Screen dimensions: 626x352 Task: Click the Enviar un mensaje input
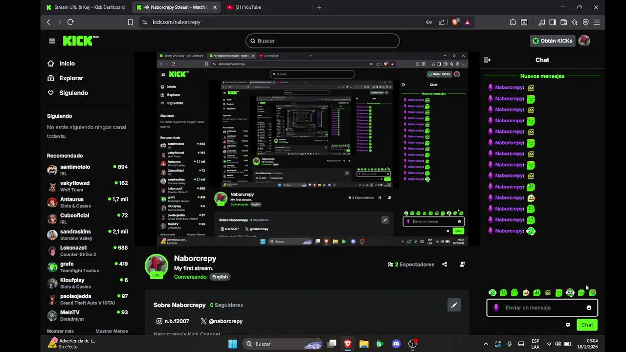click(542, 308)
